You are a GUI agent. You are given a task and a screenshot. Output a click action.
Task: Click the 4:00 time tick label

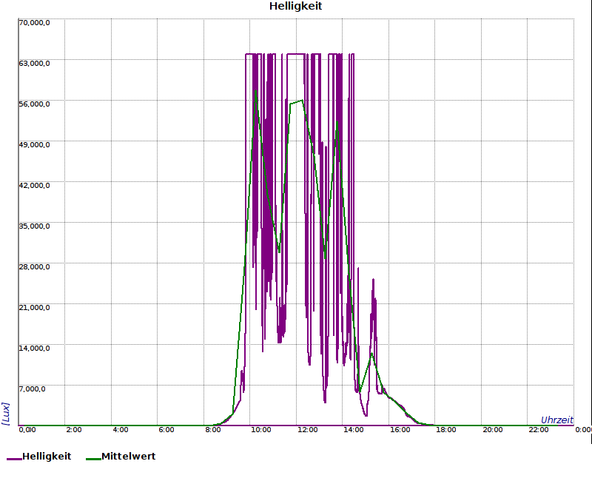121,430
